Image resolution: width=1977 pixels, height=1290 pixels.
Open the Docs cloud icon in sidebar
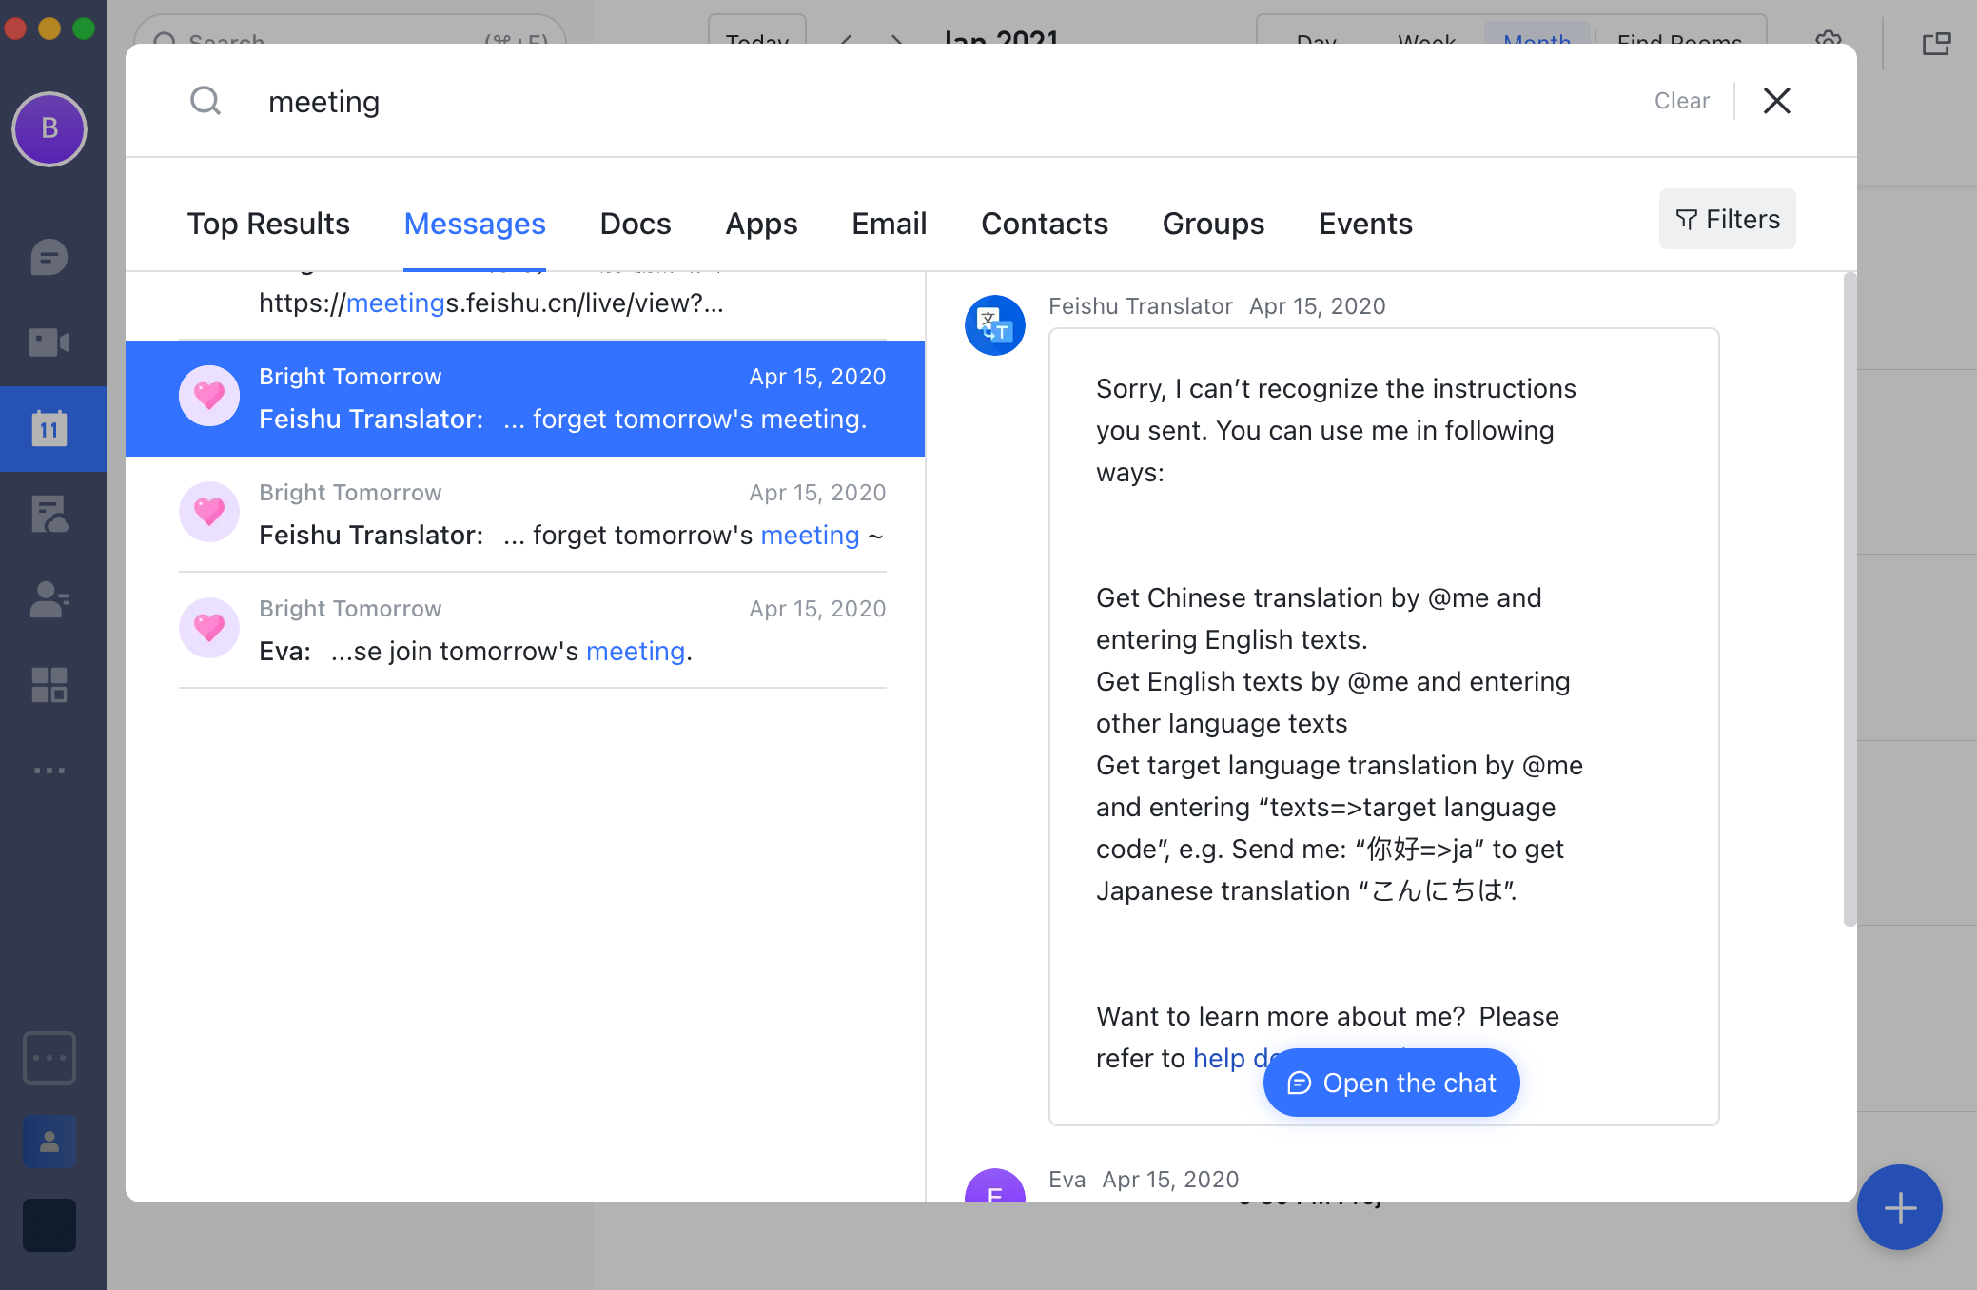[49, 514]
